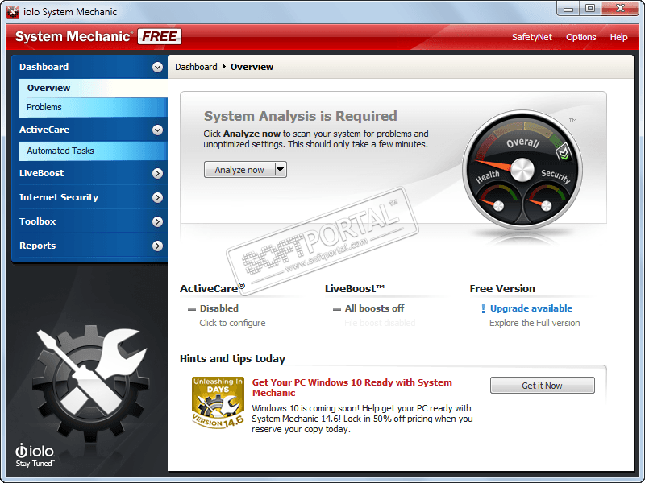Click the Toolbox sidebar heading
Viewport: 645px width, 483px height.
(x=37, y=222)
